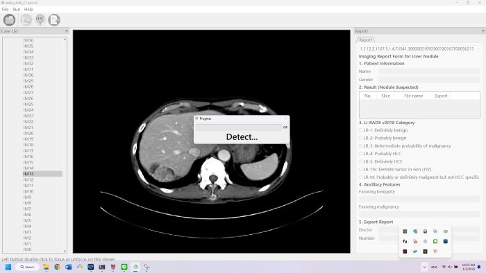The width and height of the screenshot is (486, 273).
Task: Select the Report tab
Action: pyautogui.click(x=365, y=40)
